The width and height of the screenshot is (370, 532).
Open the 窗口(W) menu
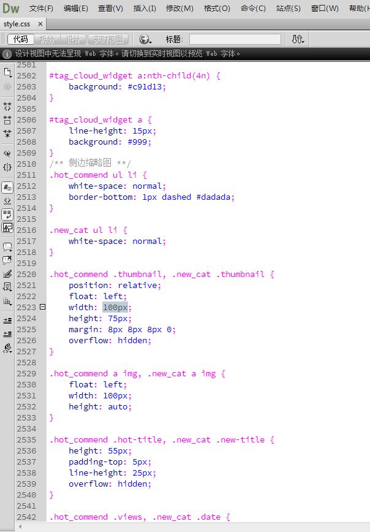(x=325, y=9)
